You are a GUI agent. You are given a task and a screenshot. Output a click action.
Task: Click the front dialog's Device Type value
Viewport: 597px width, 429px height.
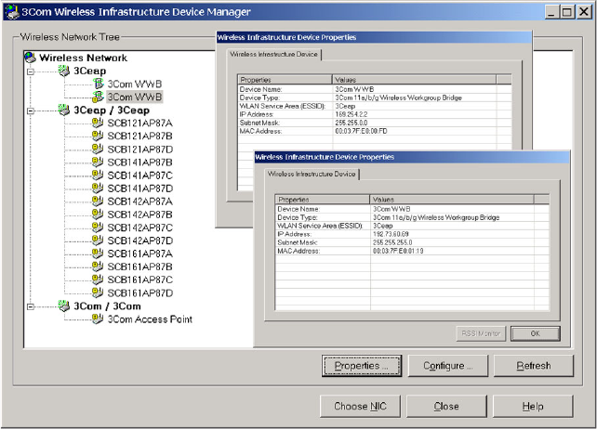tap(436, 217)
